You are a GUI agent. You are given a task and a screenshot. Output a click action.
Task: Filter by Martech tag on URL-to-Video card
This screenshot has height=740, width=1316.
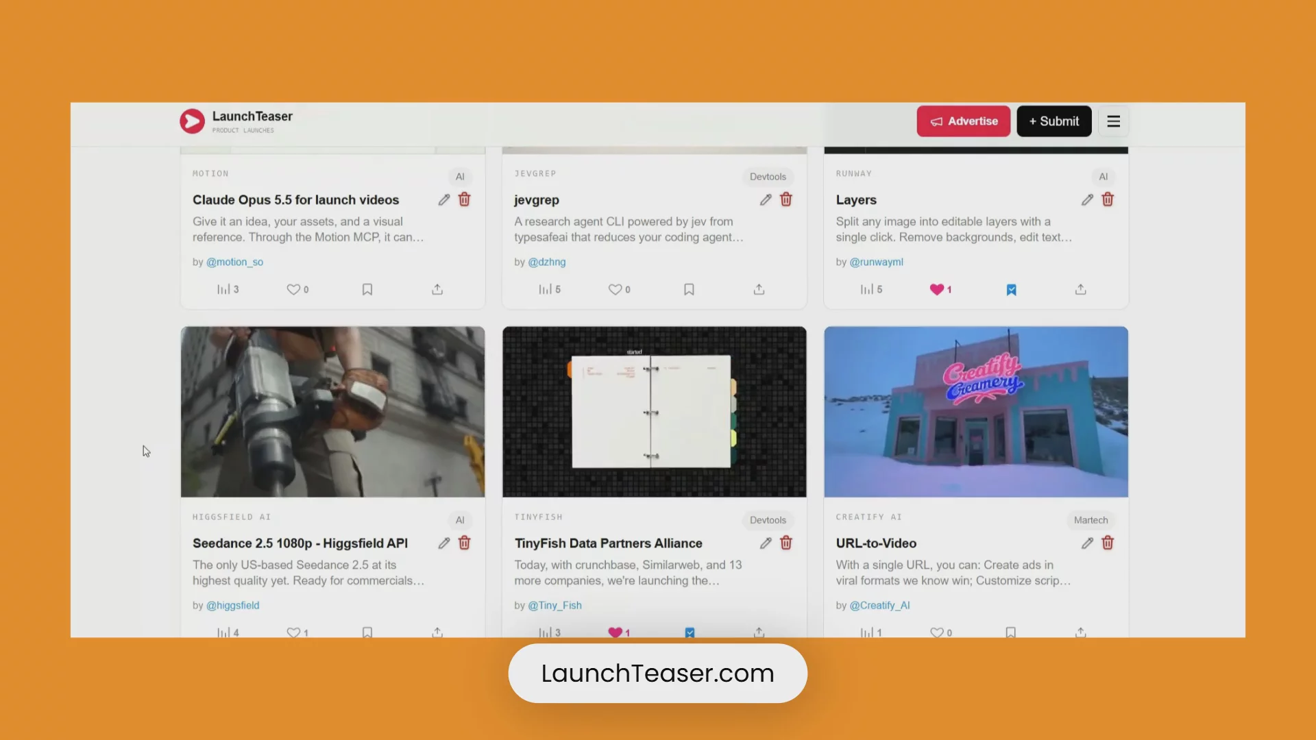(x=1090, y=520)
